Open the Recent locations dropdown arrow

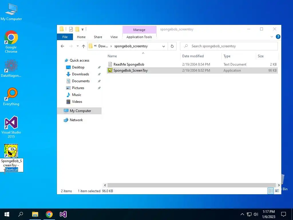(x=78, y=46)
